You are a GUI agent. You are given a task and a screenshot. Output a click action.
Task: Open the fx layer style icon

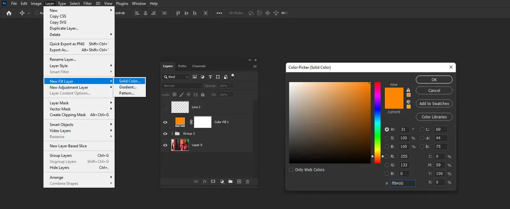[x=204, y=181]
